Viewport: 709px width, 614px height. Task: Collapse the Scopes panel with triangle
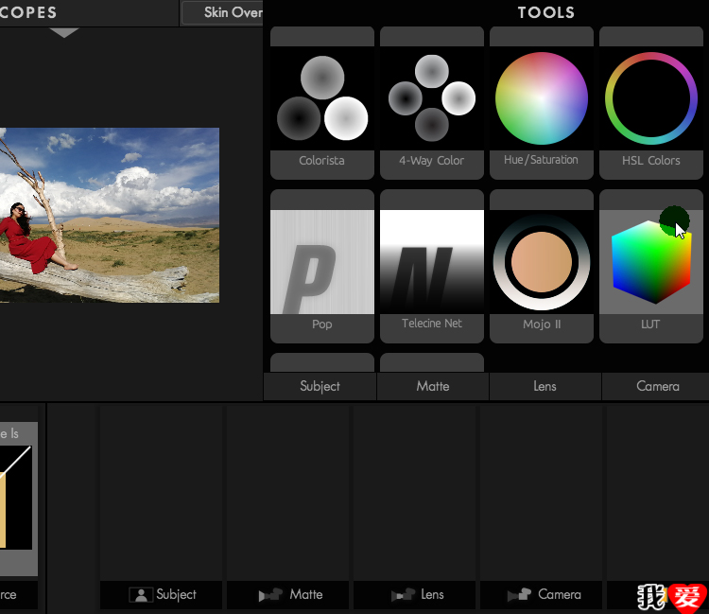pyautogui.click(x=63, y=32)
